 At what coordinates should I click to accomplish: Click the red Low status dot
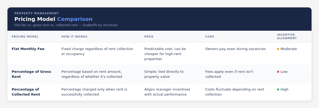point(278,72)
